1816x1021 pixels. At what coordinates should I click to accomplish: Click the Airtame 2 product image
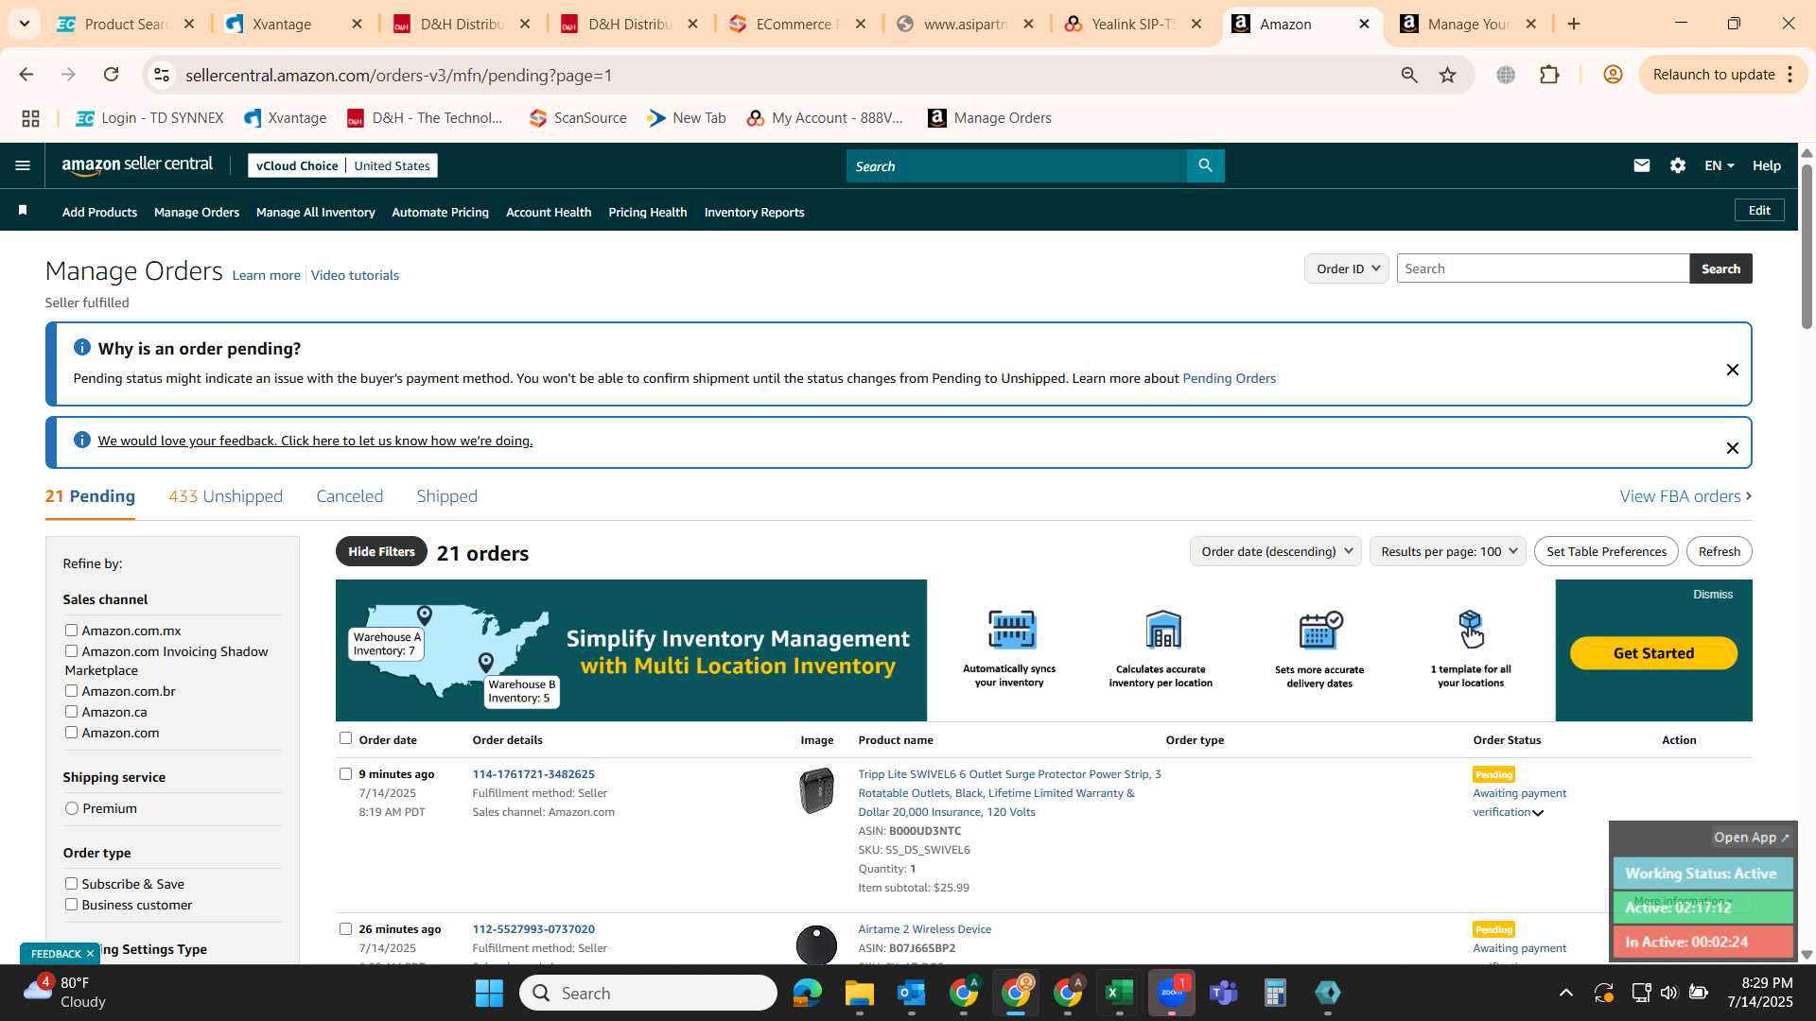click(816, 944)
